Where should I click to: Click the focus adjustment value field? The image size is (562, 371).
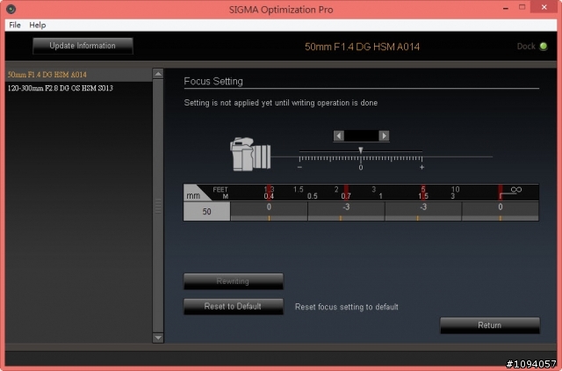click(361, 135)
